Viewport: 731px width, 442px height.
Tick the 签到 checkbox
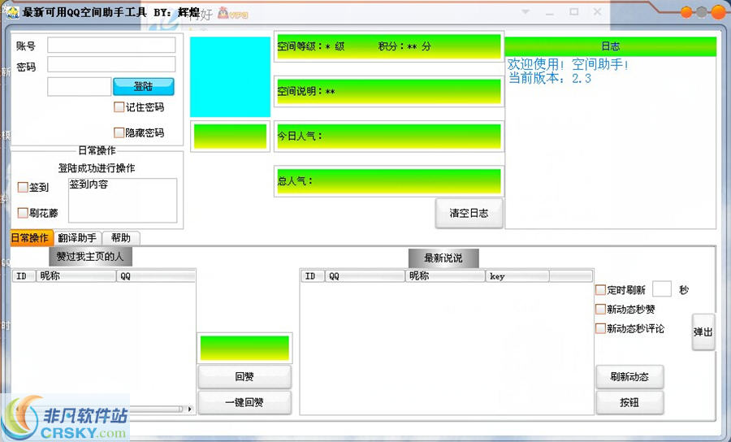(x=23, y=188)
